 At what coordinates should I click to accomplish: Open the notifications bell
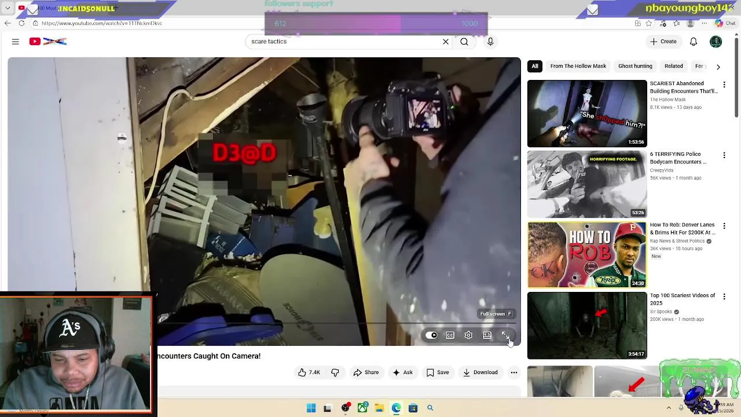point(694,42)
